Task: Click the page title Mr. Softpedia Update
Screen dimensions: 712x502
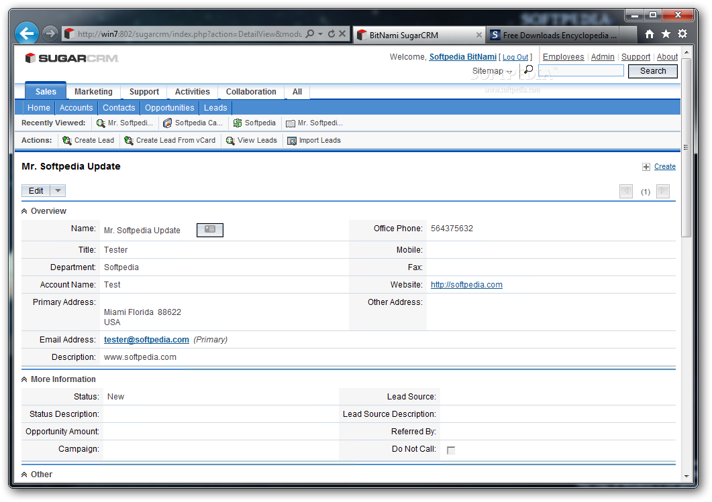Action: [71, 166]
